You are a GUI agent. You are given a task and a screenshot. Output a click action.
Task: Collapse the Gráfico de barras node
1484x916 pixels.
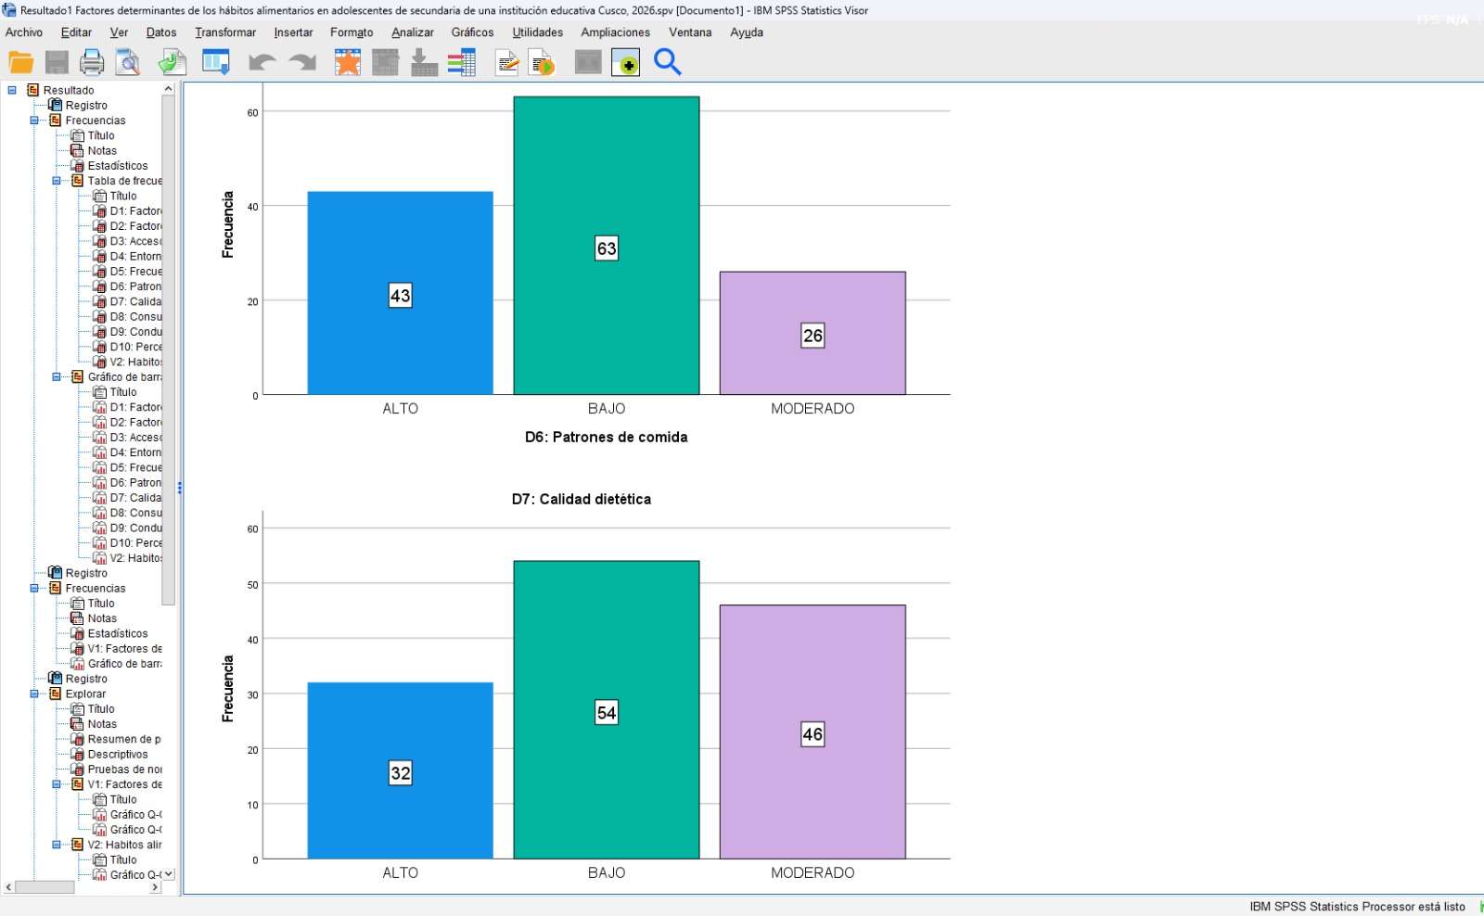[57, 377]
